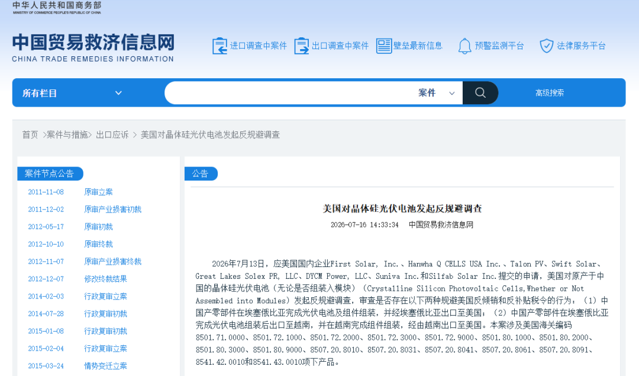
Task: Click the import investigation cases icon
Action: pos(220,46)
